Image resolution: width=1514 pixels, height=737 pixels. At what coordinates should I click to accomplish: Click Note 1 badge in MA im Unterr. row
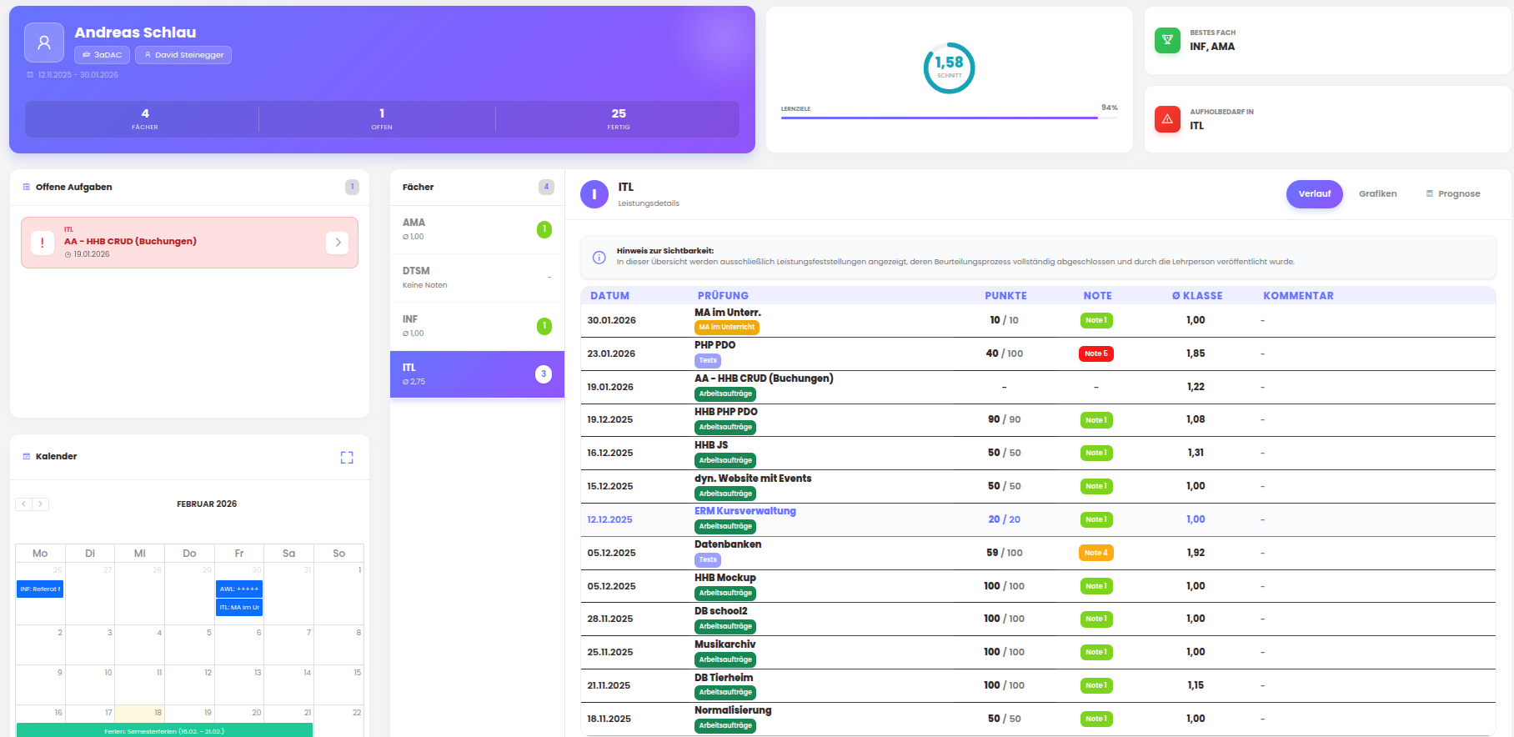coord(1096,320)
